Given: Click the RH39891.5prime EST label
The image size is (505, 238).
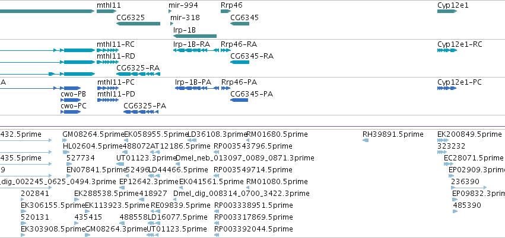Looking at the screenshot, I should pyautogui.click(x=393, y=134).
